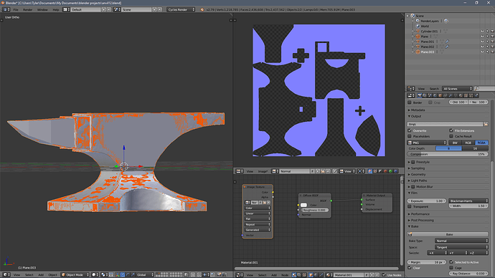Viewport: 495px width, 278px height.
Task: Toggle the File Extensions checkbox
Action: point(451,130)
